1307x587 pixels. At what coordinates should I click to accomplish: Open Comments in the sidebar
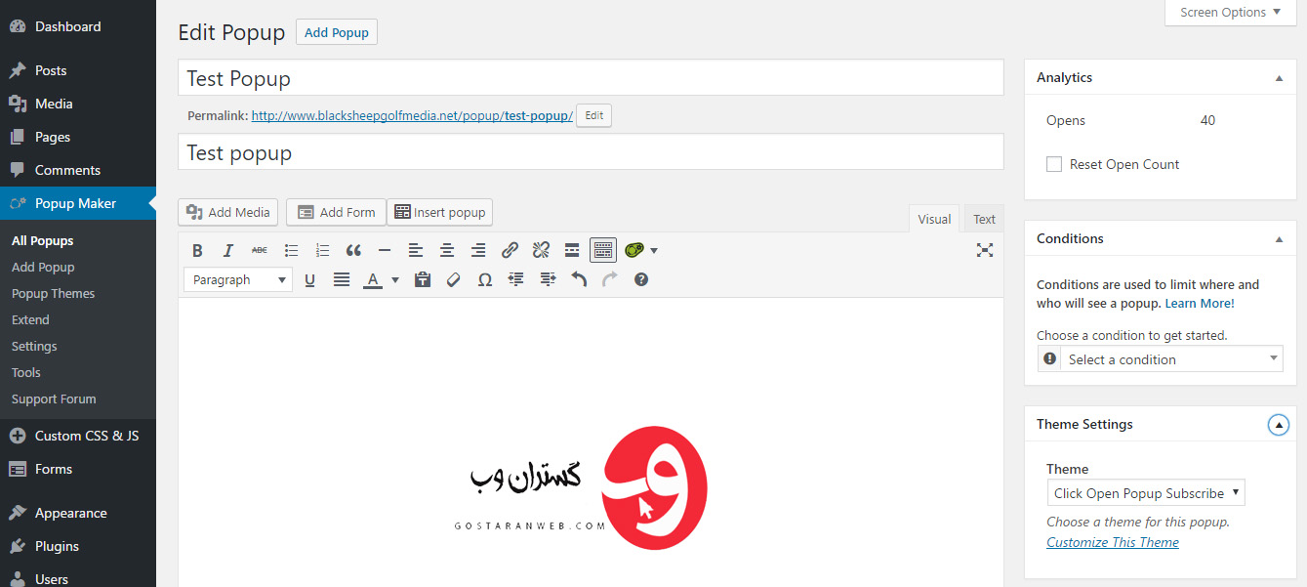click(x=78, y=170)
